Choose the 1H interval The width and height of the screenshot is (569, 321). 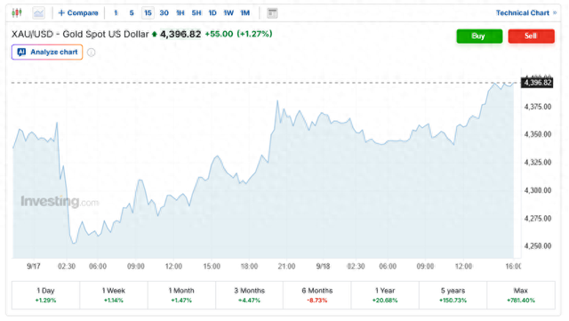(x=180, y=13)
